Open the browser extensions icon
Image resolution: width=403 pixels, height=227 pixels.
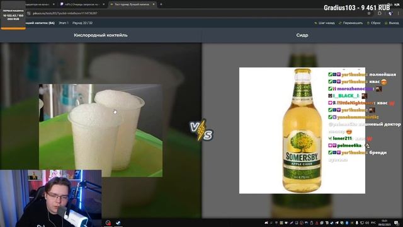(x=380, y=13)
